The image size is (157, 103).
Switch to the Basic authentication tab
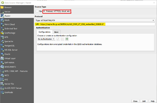pos(56,32)
